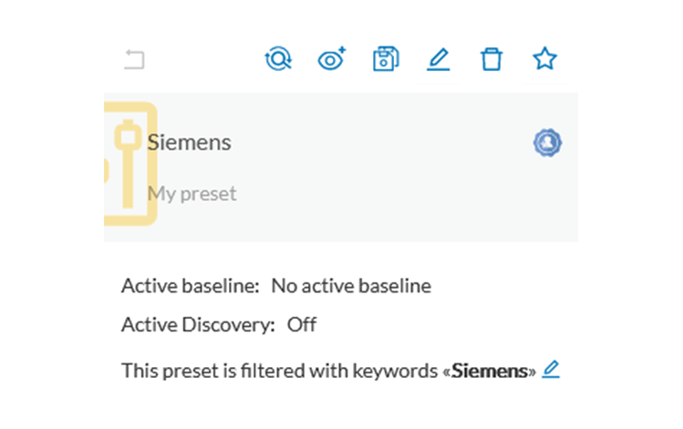Click the Active baseline label
Viewport: 683px width, 429px height.
[x=191, y=286]
